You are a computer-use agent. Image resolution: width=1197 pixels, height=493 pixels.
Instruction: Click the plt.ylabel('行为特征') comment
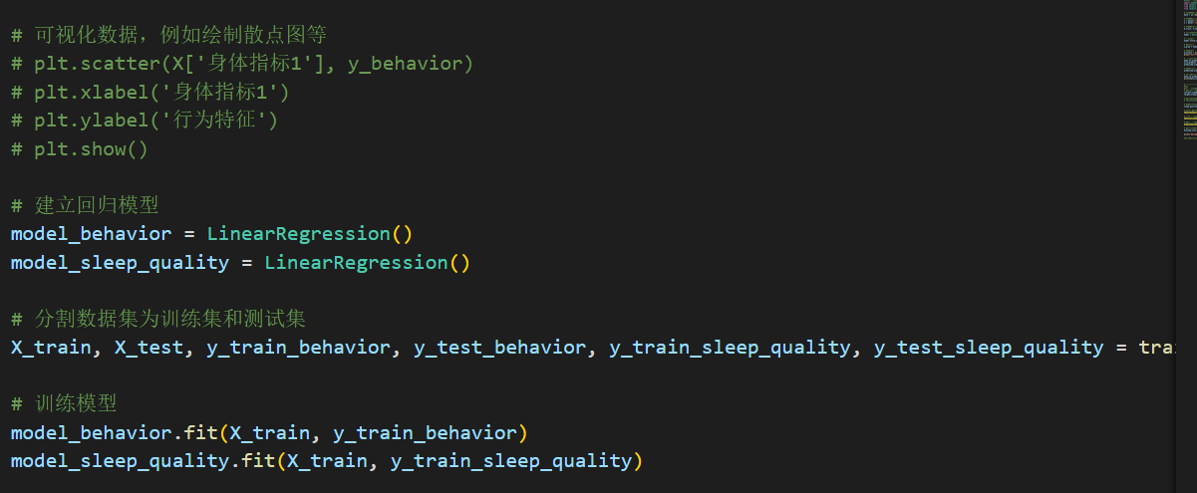pyautogui.click(x=145, y=122)
